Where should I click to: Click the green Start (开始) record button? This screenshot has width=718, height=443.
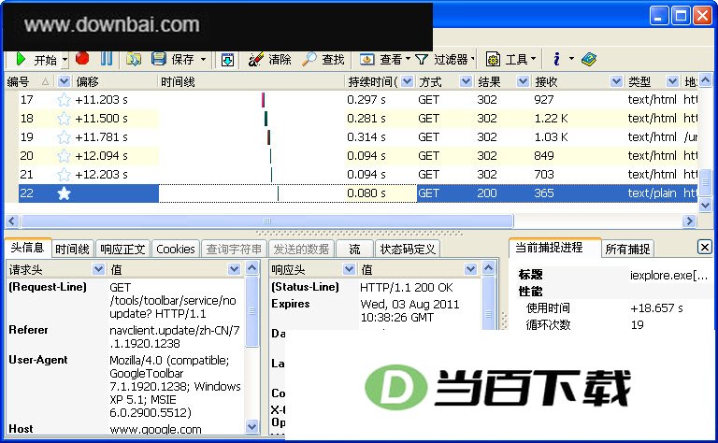(36, 60)
